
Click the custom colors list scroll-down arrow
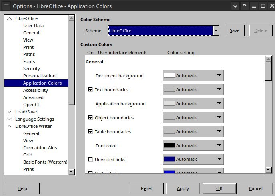click(x=269, y=170)
